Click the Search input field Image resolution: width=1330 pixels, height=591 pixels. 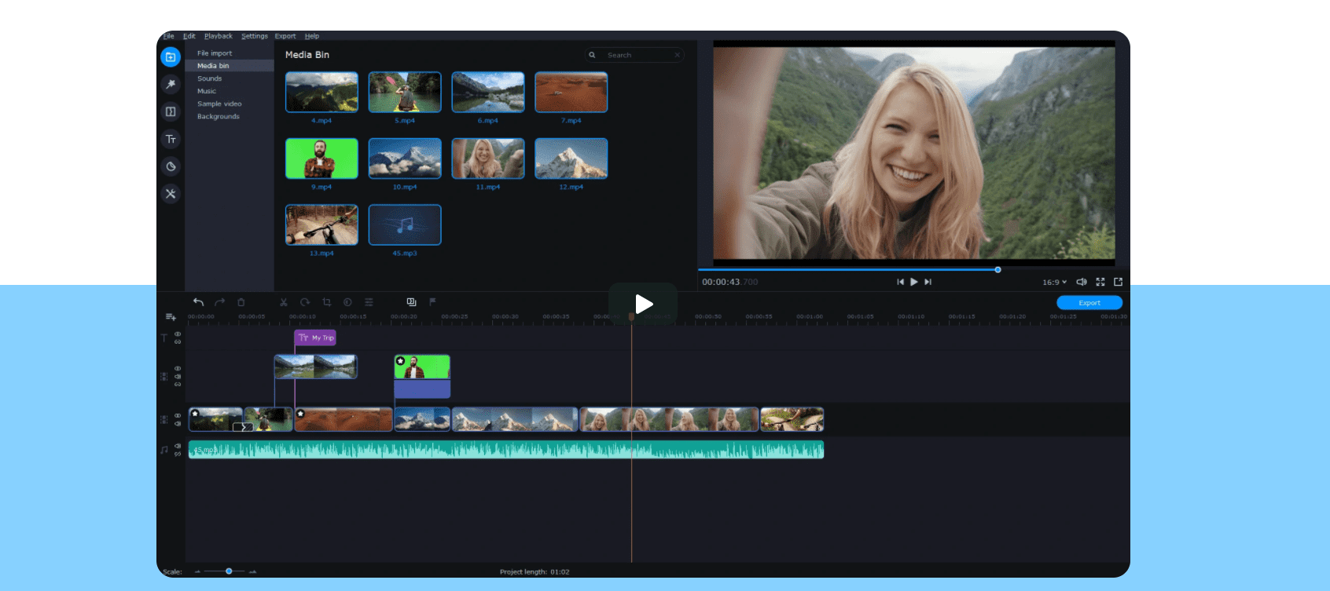click(634, 55)
